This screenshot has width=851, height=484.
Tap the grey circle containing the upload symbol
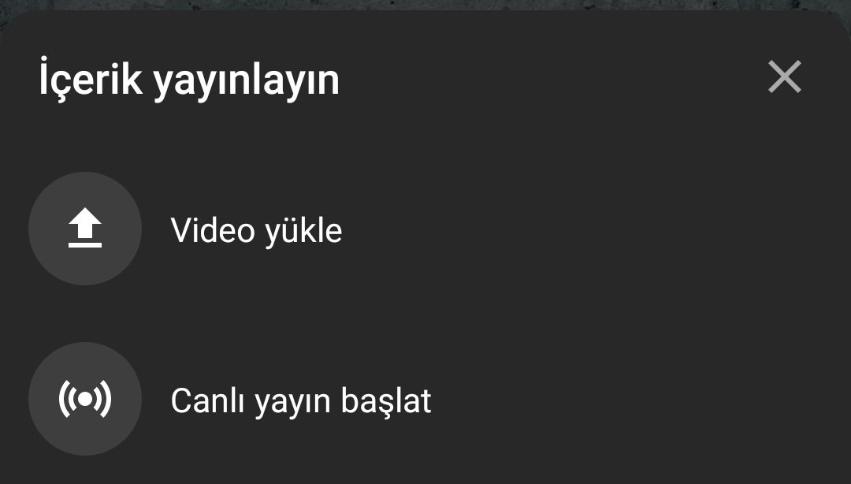coord(85,229)
